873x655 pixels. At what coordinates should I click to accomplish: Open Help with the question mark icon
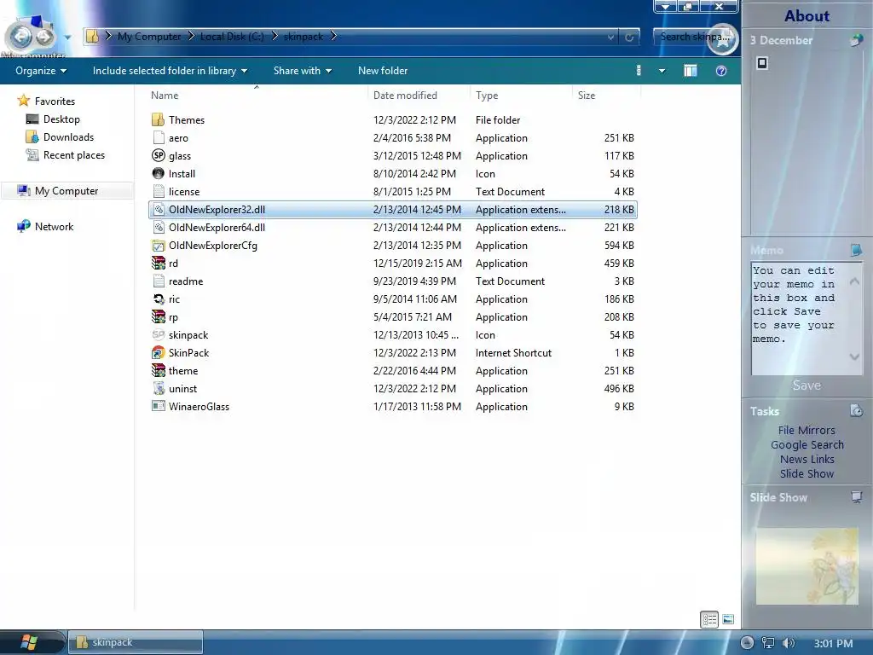point(721,71)
